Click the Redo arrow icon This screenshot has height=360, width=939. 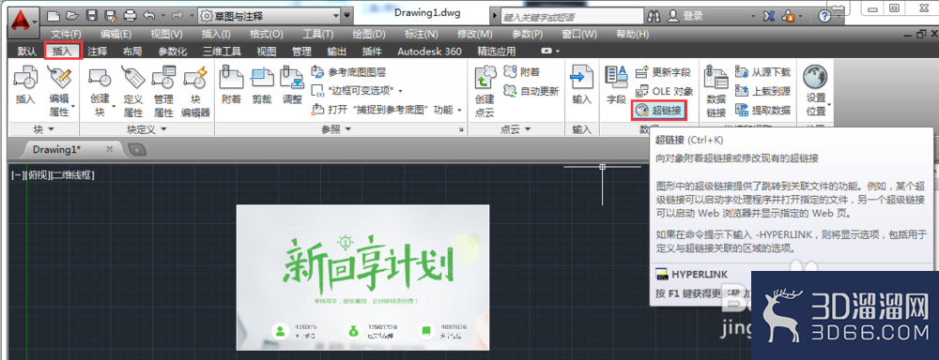pyautogui.click(x=177, y=16)
